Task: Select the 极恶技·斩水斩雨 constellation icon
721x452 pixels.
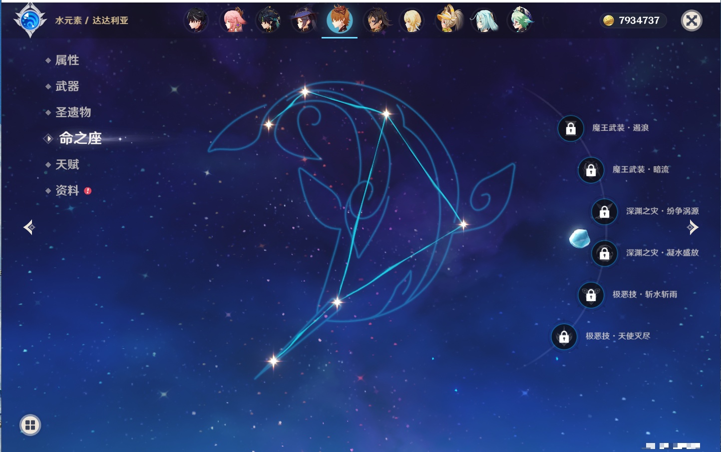Action: point(591,295)
